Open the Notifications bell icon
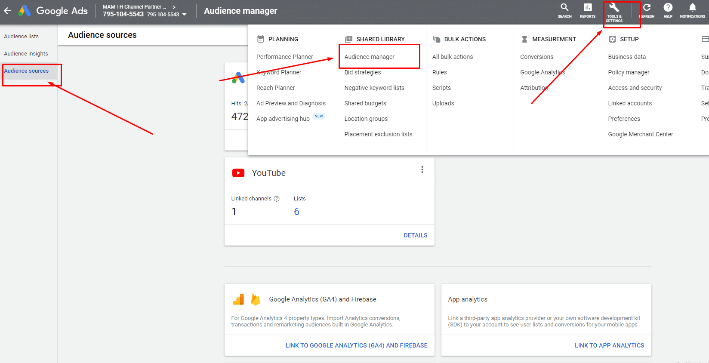 coord(692,8)
